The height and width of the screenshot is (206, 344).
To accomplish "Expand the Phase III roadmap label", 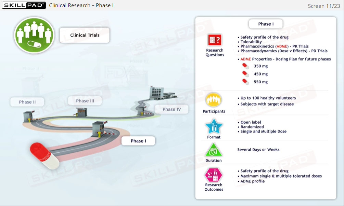I will pos(85,100).
